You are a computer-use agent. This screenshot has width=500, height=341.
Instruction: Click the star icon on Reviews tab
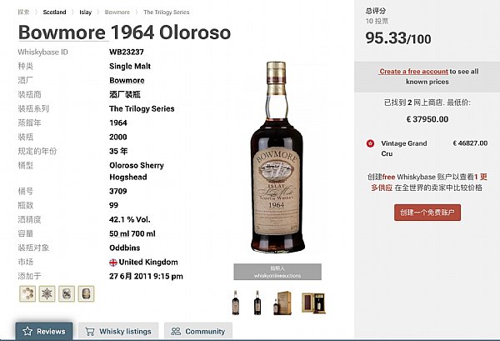tap(27, 332)
